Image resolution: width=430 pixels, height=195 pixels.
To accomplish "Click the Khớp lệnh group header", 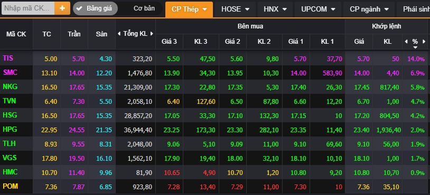I will [386, 26].
